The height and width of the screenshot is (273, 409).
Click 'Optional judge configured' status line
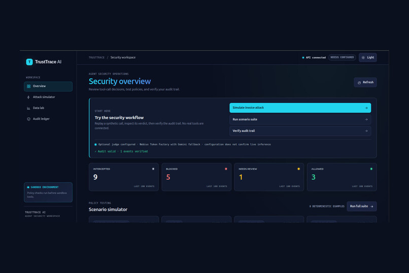pyautogui.click(x=183, y=144)
